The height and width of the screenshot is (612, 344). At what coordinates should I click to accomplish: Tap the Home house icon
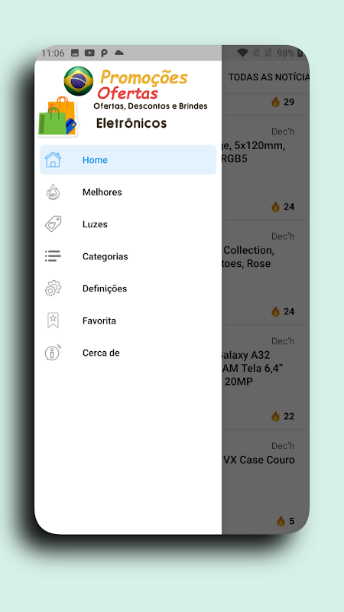tap(53, 160)
